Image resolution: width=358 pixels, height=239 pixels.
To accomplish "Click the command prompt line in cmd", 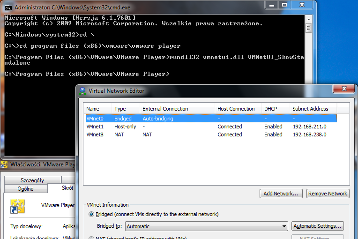I will point(87,74).
